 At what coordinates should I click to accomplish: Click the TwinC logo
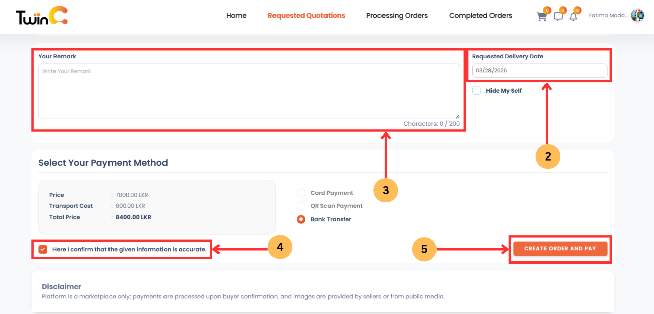pos(40,15)
